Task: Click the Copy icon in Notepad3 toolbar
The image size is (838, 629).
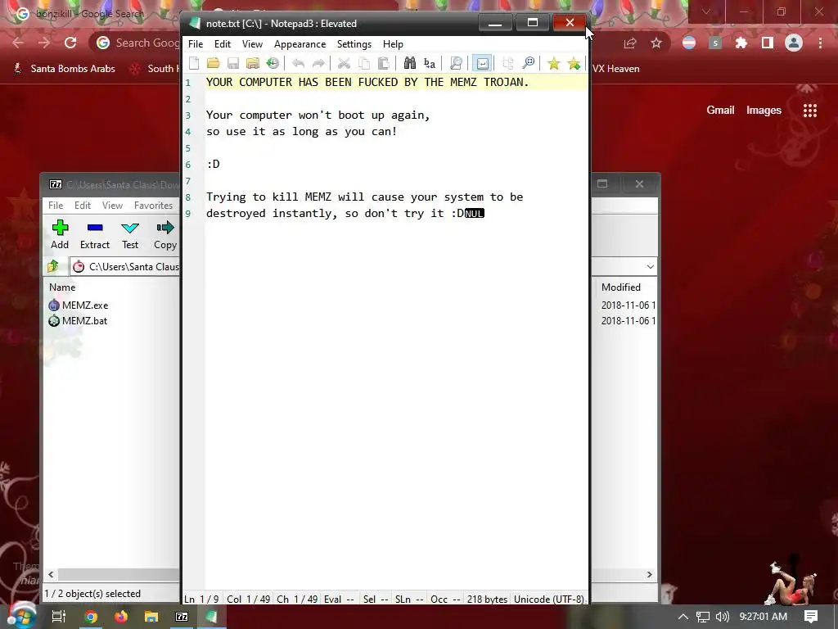Action: tap(364, 64)
